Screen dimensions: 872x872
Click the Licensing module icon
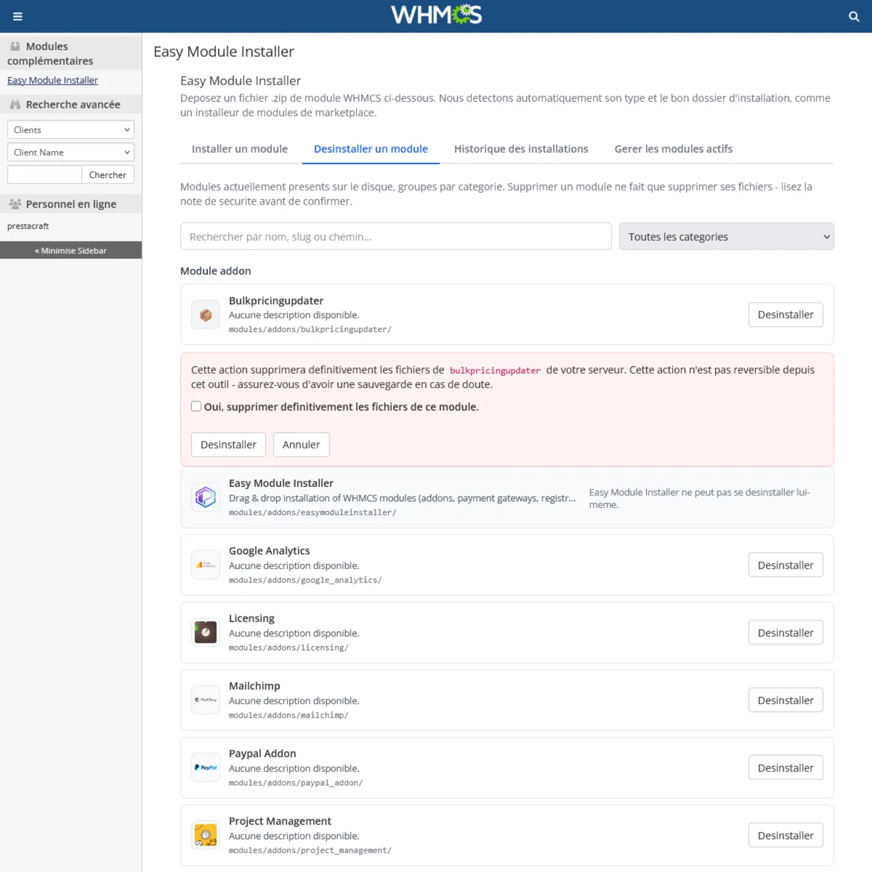(x=206, y=633)
